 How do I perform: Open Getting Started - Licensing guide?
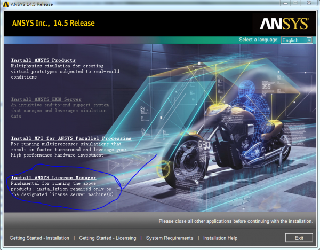tap(108, 238)
